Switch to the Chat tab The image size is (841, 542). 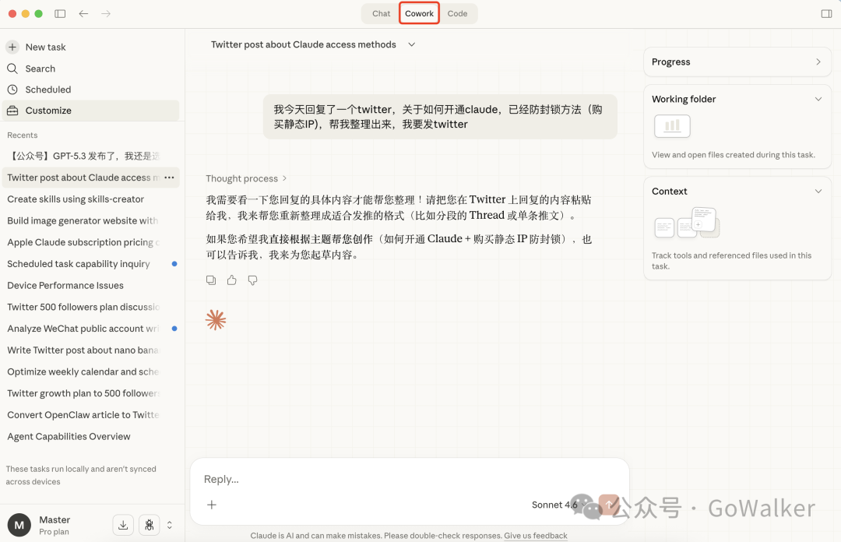pyautogui.click(x=382, y=13)
